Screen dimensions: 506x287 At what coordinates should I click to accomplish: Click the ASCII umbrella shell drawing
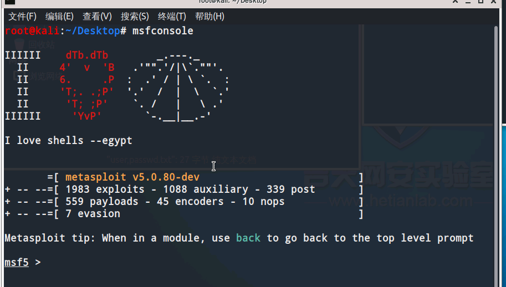(x=178, y=88)
